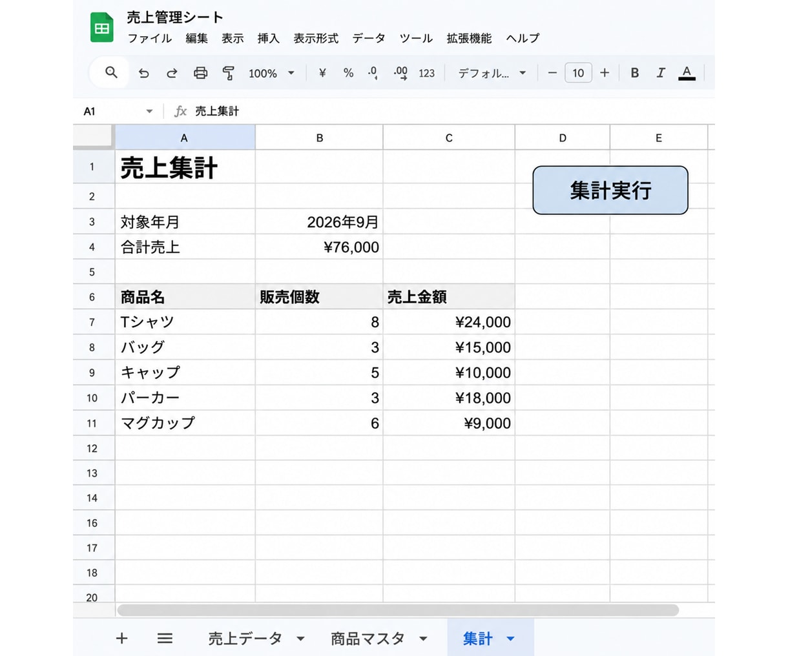The width and height of the screenshot is (788, 656).
Task: Open the 拡張機能 menu
Action: [469, 38]
